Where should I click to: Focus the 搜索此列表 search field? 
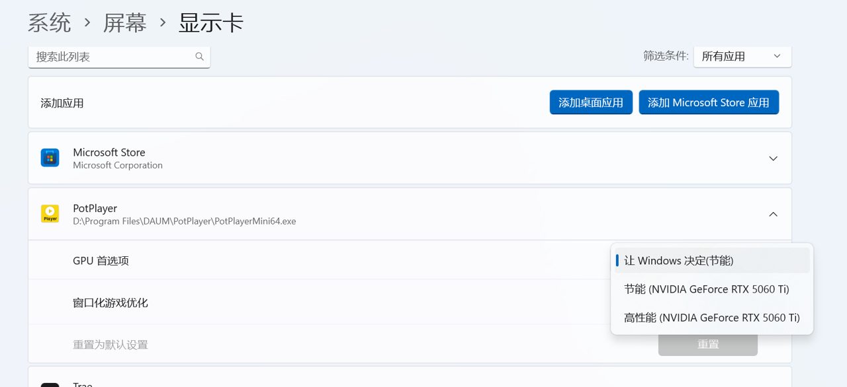coord(119,57)
